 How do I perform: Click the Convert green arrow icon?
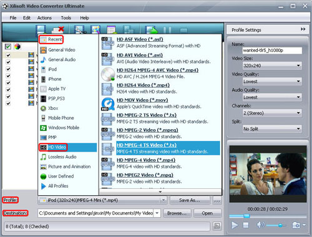(x=152, y=29)
